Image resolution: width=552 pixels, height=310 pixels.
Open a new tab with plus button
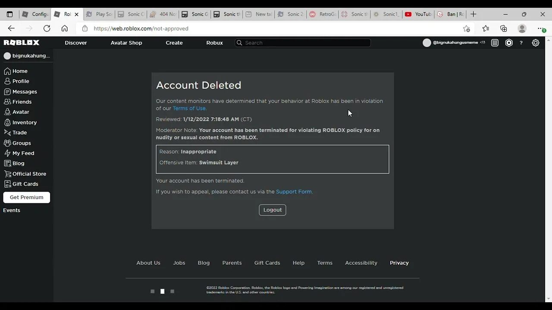point(473,14)
